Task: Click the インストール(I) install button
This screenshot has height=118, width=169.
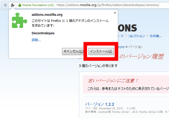Action: tap(101, 51)
